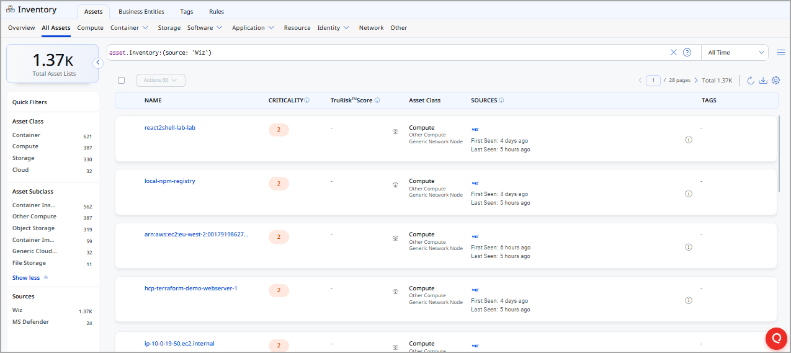Image resolution: width=791 pixels, height=353 pixels.
Task: Expand the Actions (0) dropdown
Action: [x=161, y=80]
